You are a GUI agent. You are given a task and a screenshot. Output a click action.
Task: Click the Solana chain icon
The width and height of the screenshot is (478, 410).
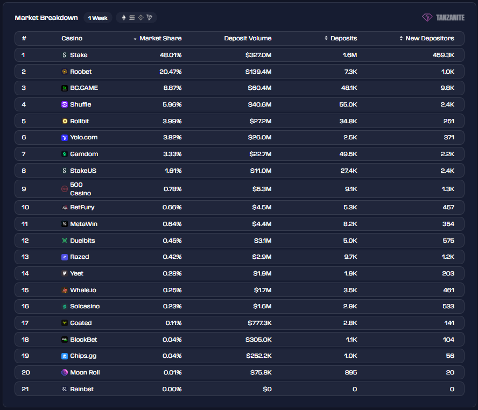132,18
